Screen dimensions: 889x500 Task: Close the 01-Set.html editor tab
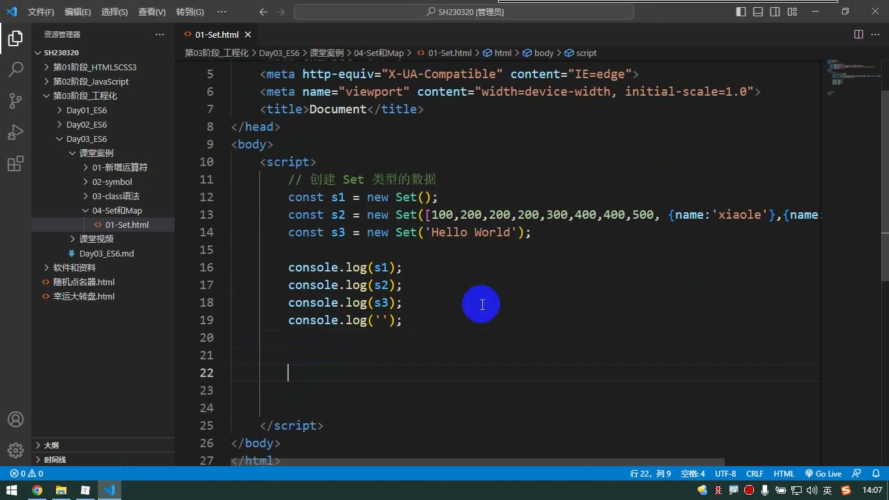[x=248, y=35]
